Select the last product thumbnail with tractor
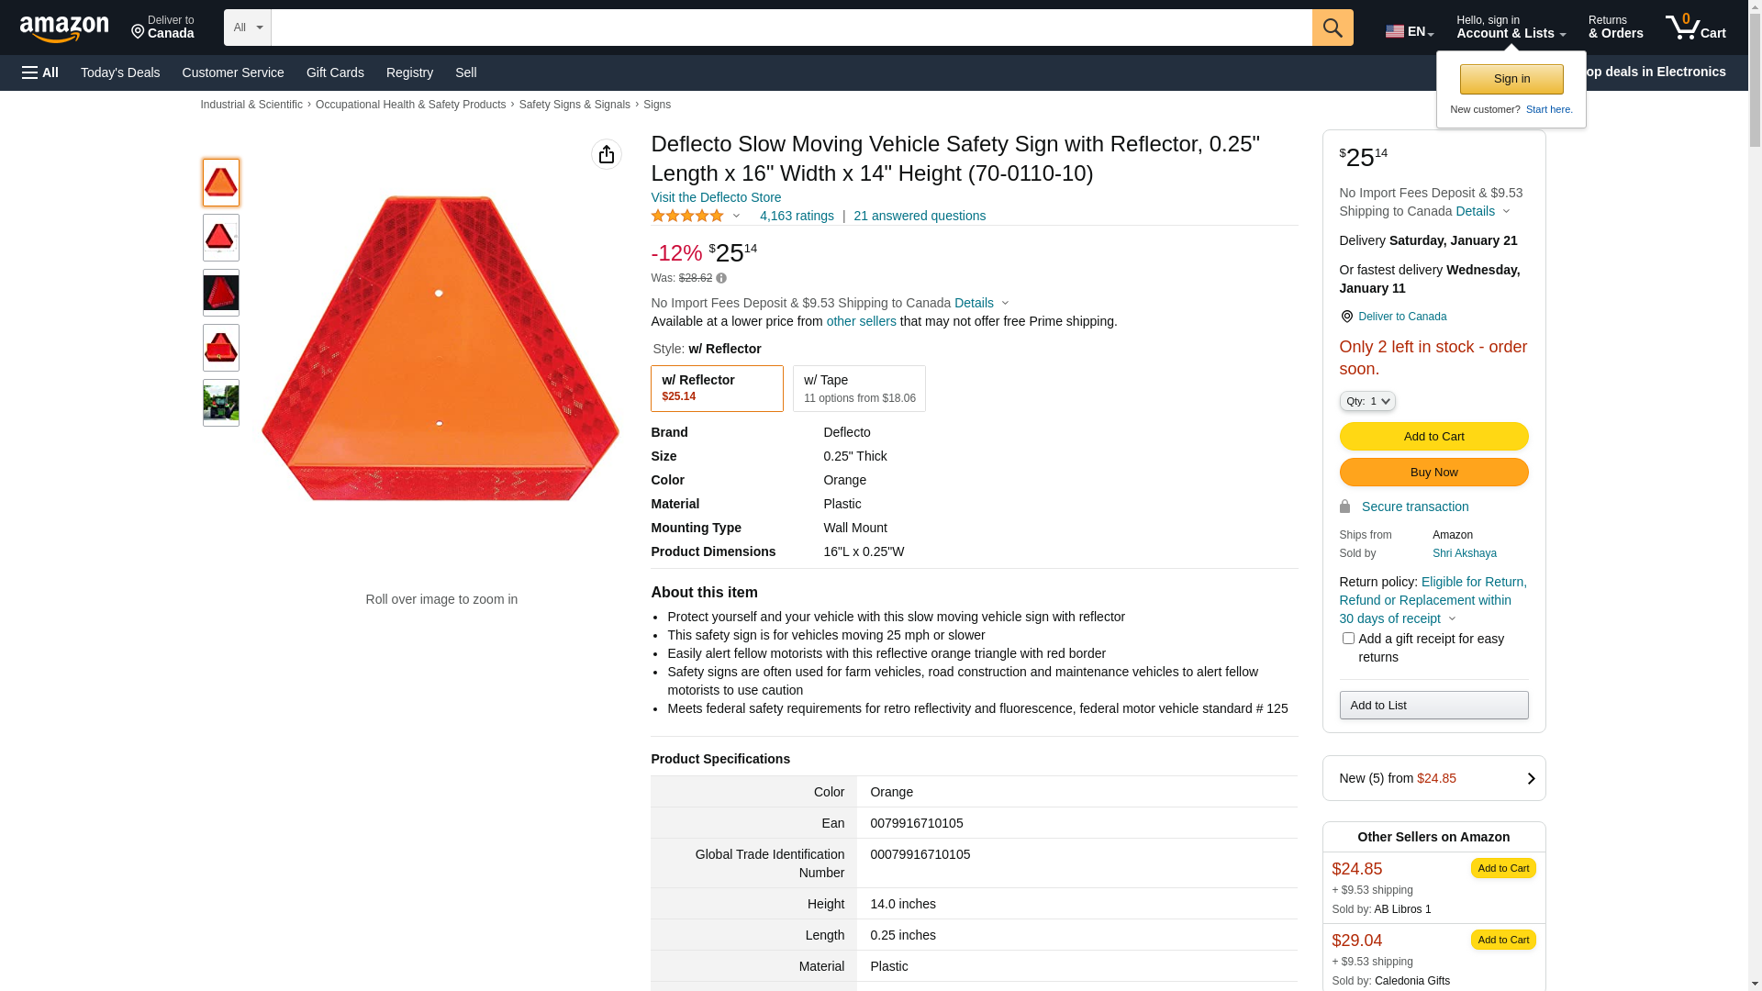The height and width of the screenshot is (991, 1762). click(x=220, y=402)
